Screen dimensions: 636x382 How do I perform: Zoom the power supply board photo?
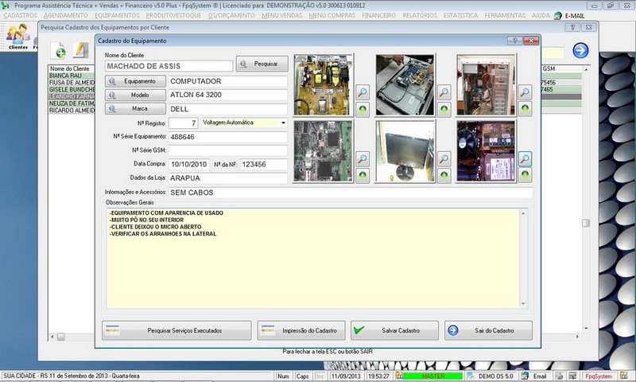click(x=363, y=92)
